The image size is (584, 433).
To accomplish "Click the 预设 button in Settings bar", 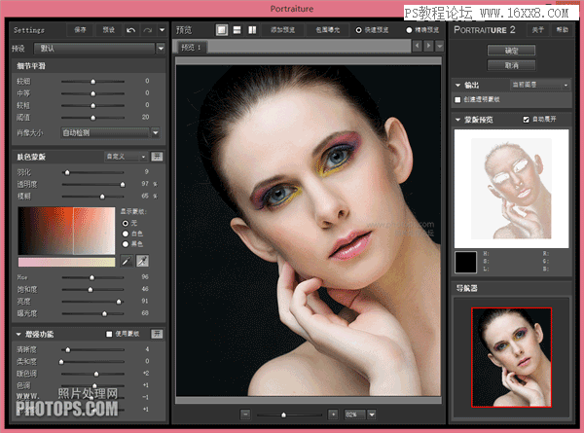I will (109, 30).
